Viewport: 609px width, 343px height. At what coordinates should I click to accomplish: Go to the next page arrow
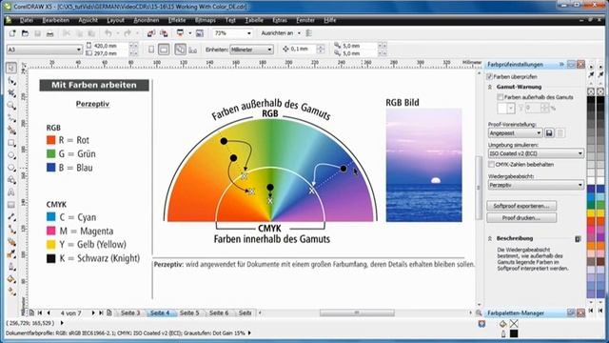click(x=93, y=313)
